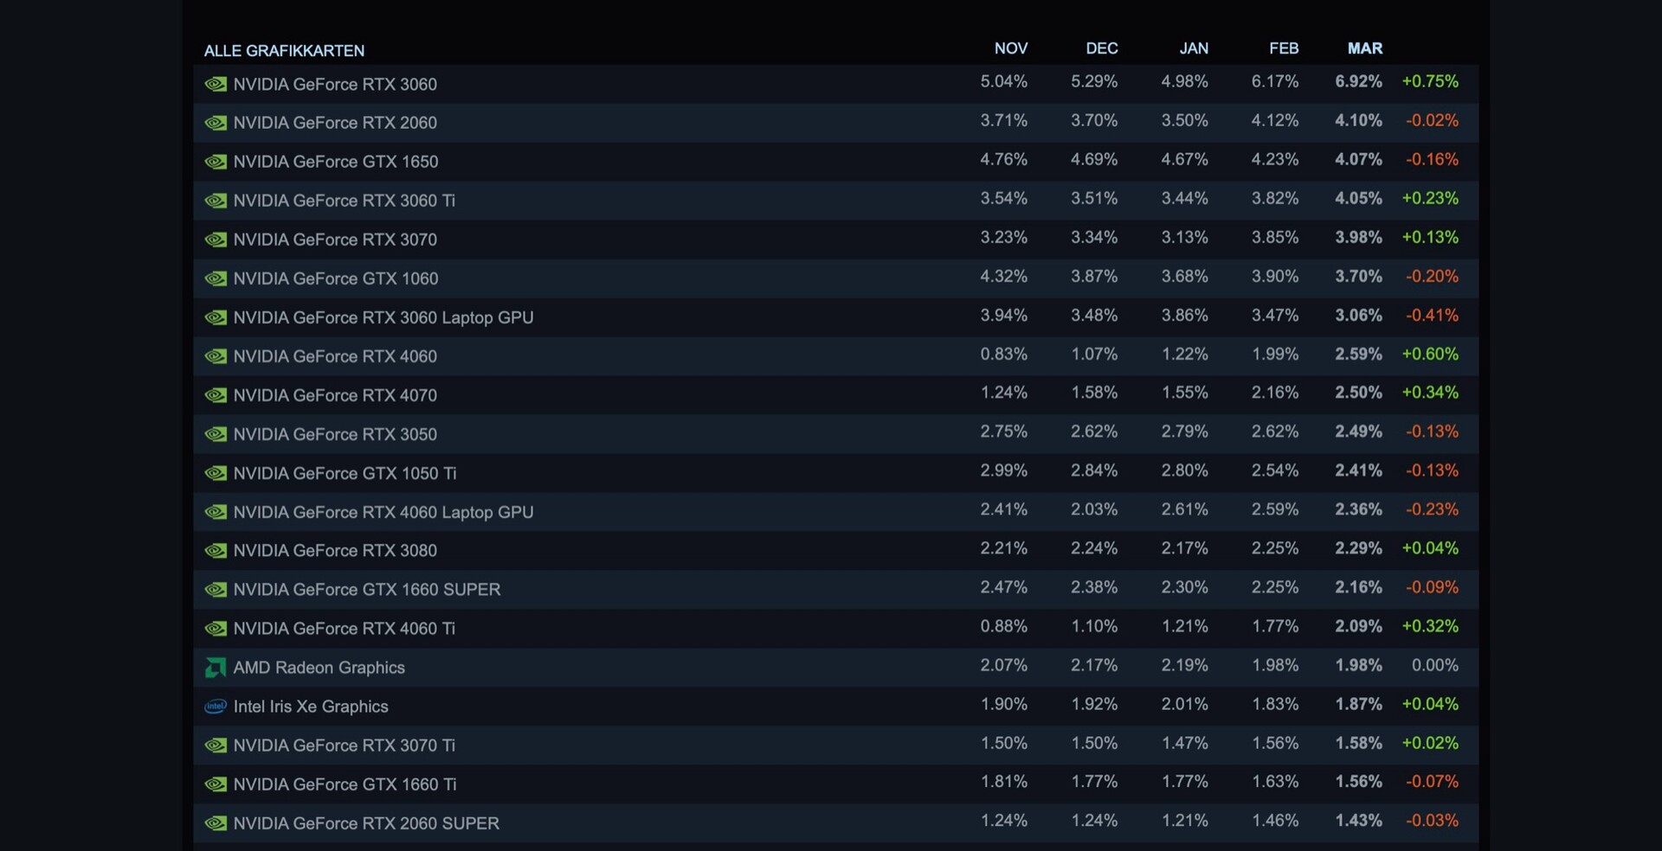
Task: Click the Intel logo beside Iris Xe Graphics
Action: coord(216,707)
